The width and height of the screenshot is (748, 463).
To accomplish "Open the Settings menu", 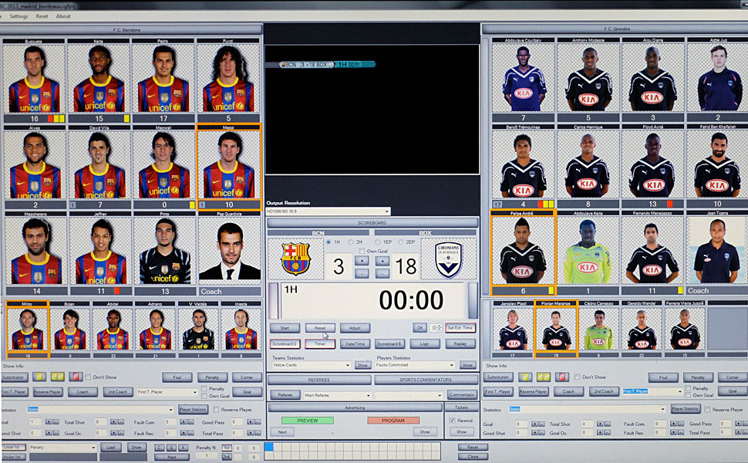I will coord(19,16).
